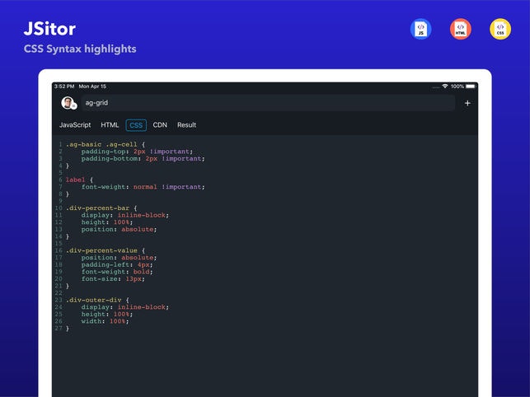Click the width: 100% line
Screen dimensions: 530x397
tap(105, 321)
